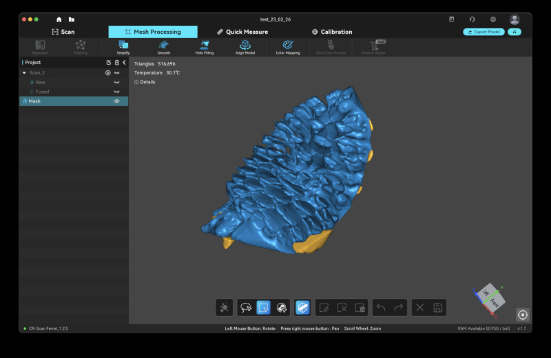Click the deselect selection icon
Image resolution: width=551 pixels, height=358 pixels.
[342, 308]
